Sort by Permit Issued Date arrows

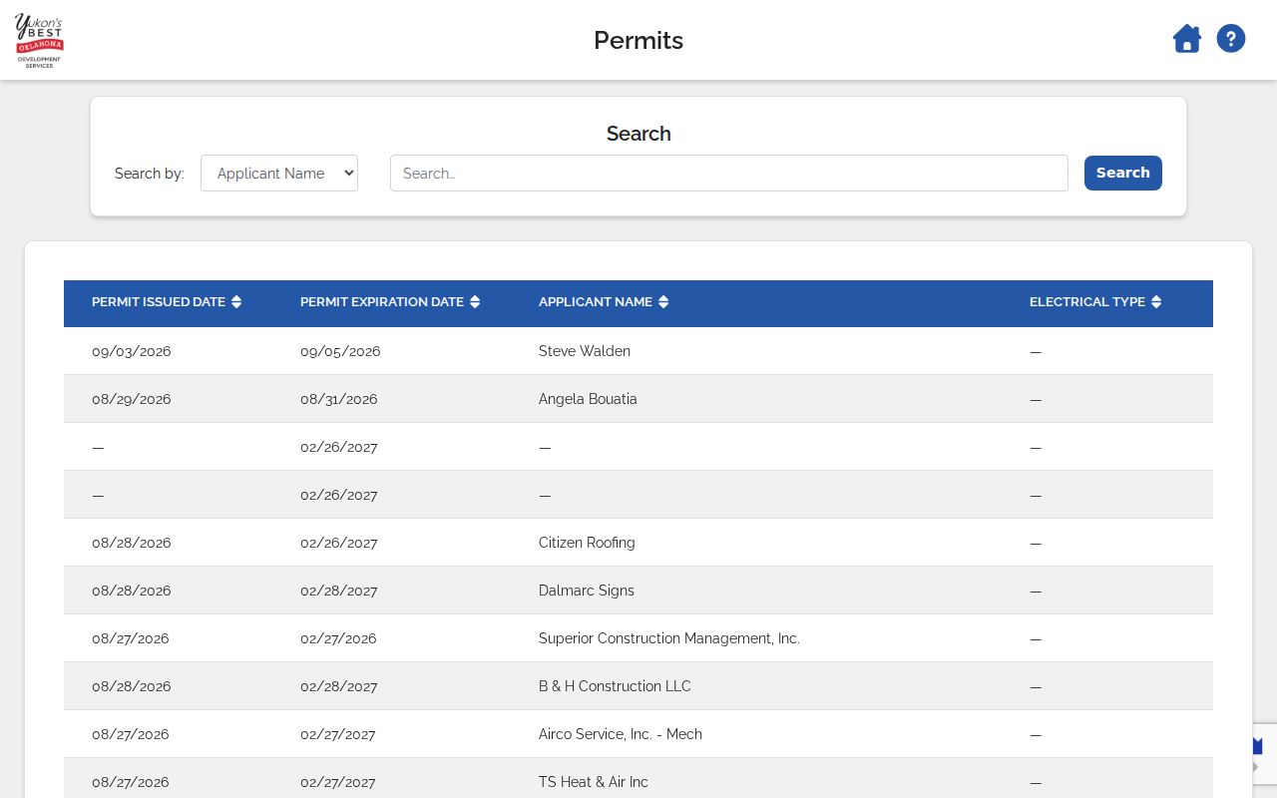pos(236,302)
